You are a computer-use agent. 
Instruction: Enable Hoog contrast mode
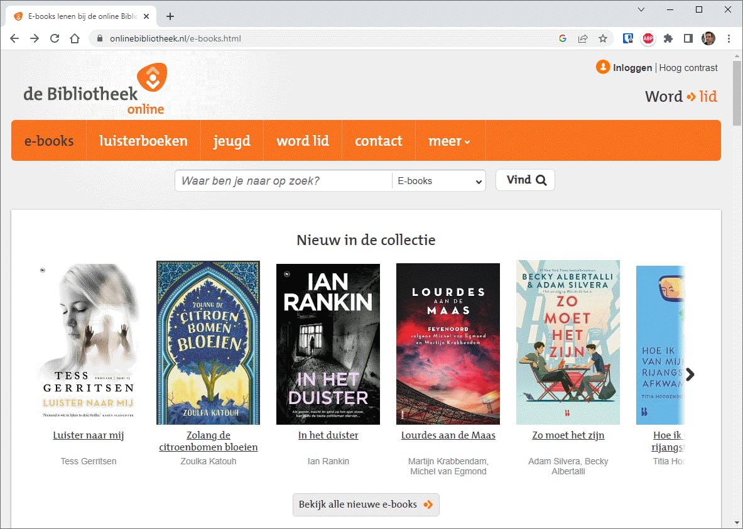pos(688,68)
